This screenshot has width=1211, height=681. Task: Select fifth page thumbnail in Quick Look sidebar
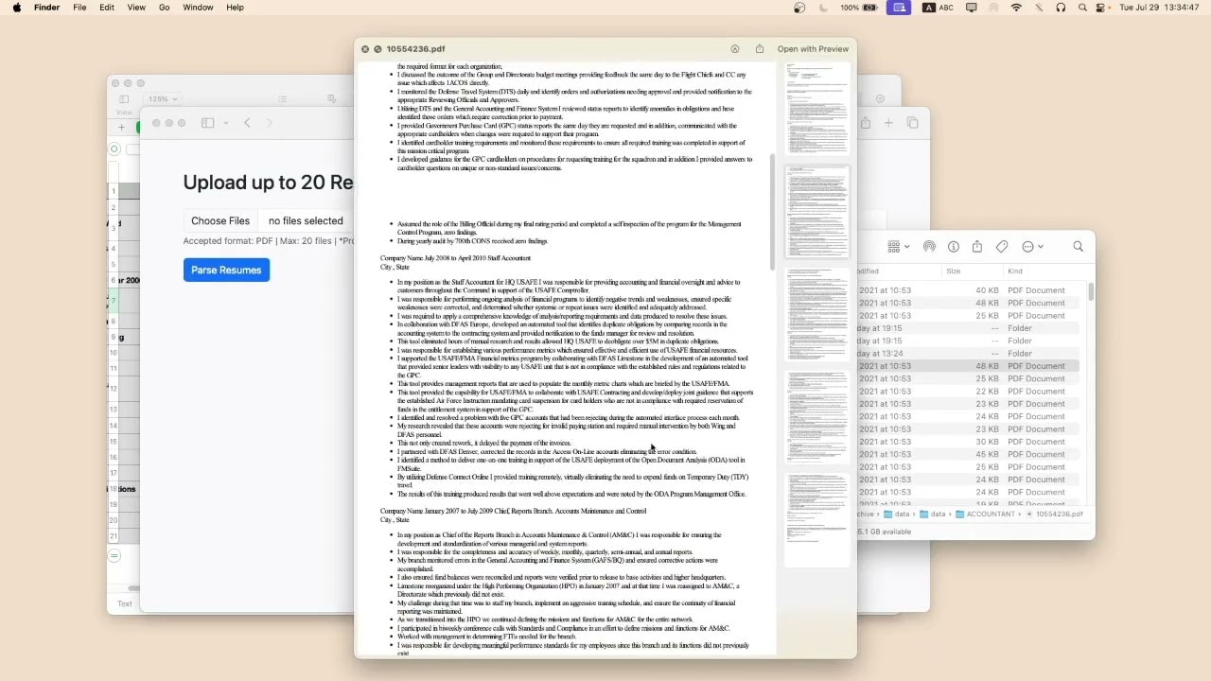coord(817,520)
